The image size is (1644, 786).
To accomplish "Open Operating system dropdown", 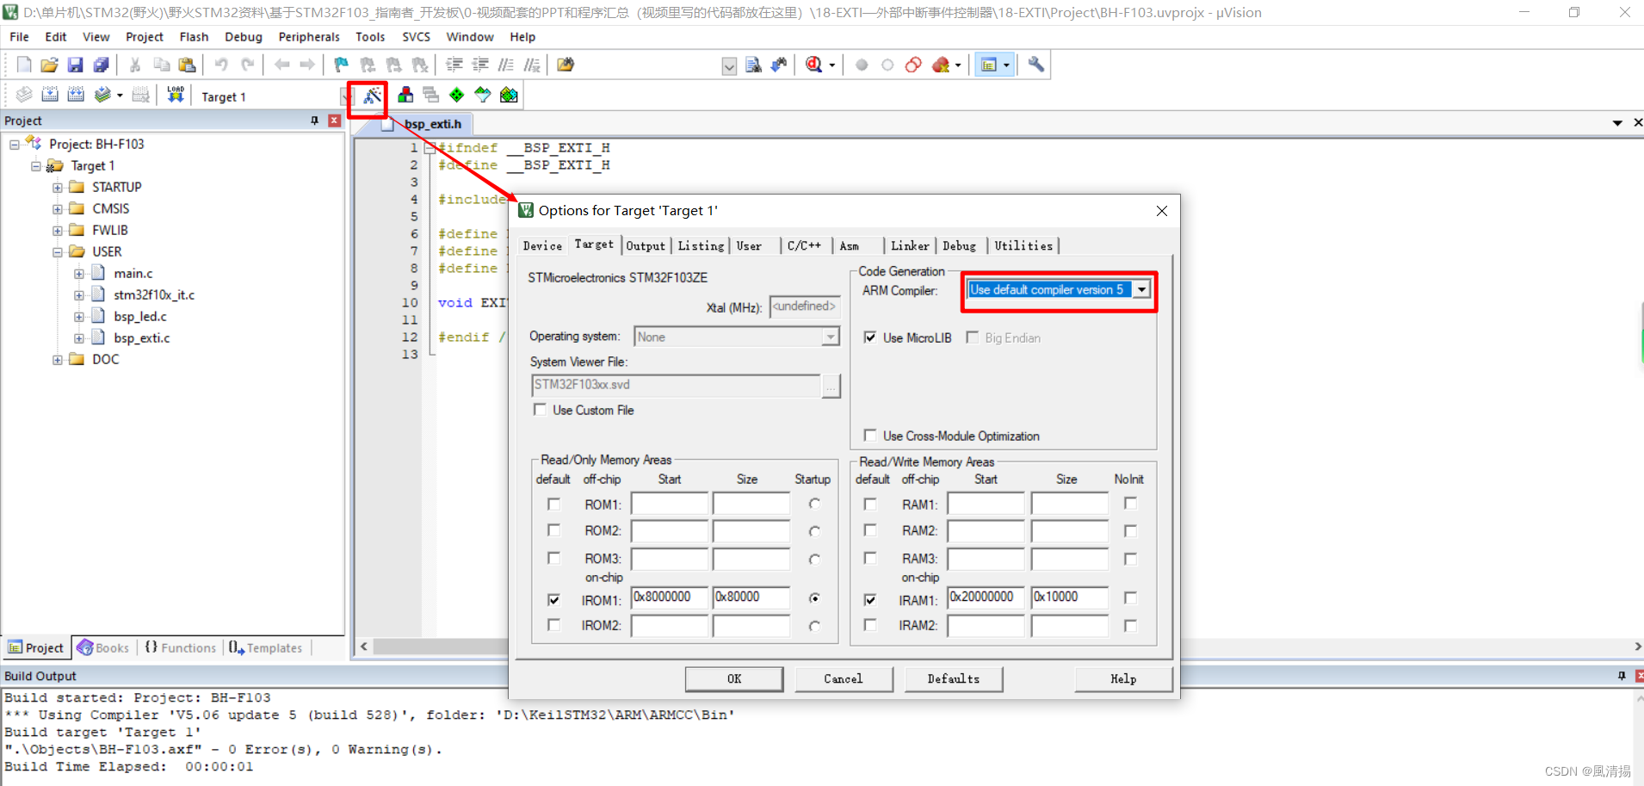I will (x=830, y=337).
